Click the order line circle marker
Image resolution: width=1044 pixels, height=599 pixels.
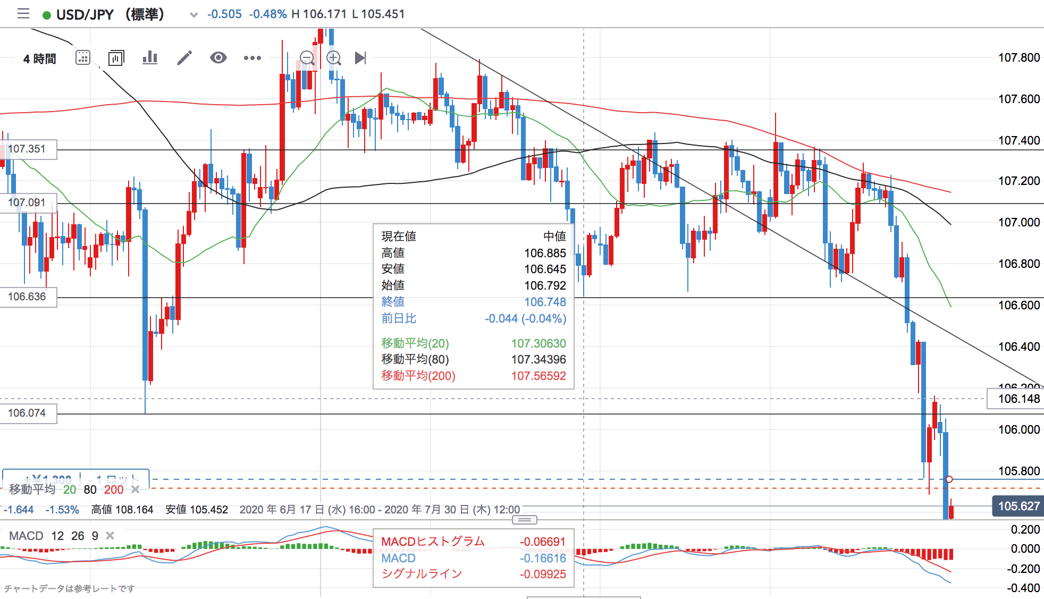[x=949, y=479]
